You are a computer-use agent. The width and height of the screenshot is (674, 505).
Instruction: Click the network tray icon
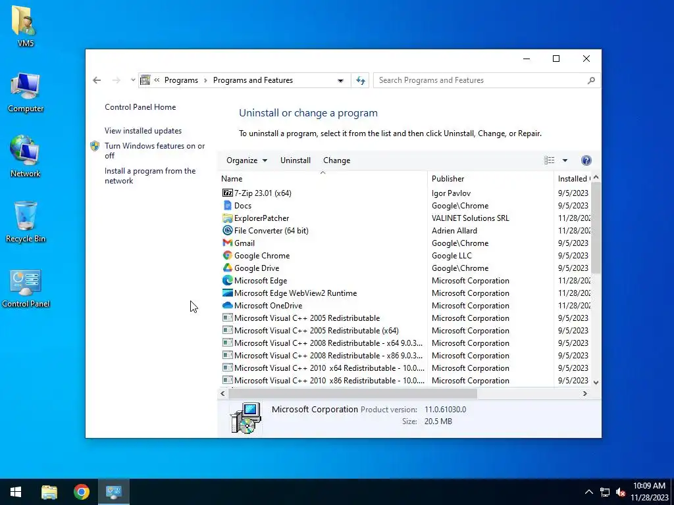click(x=605, y=492)
